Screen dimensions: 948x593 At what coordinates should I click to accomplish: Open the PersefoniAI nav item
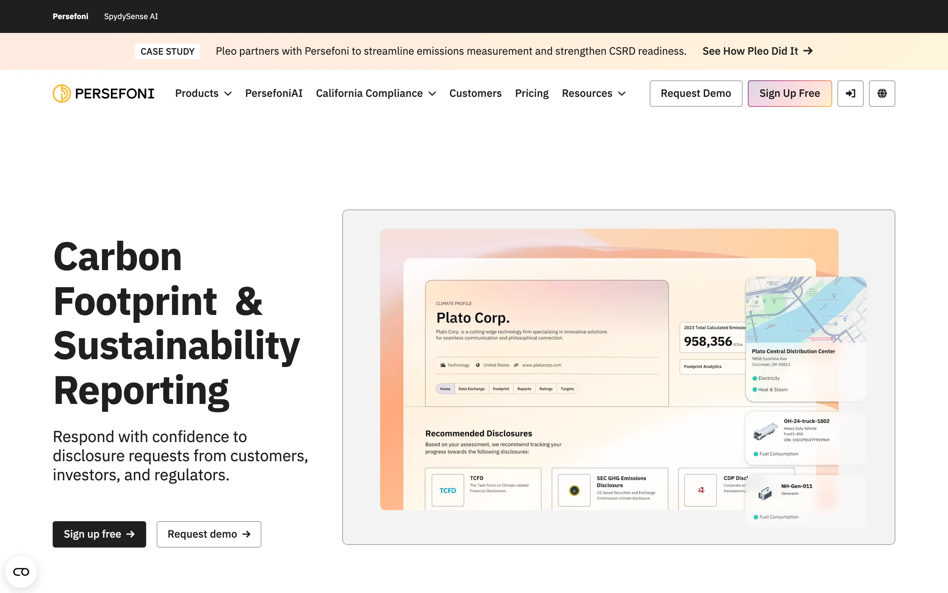click(x=274, y=93)
